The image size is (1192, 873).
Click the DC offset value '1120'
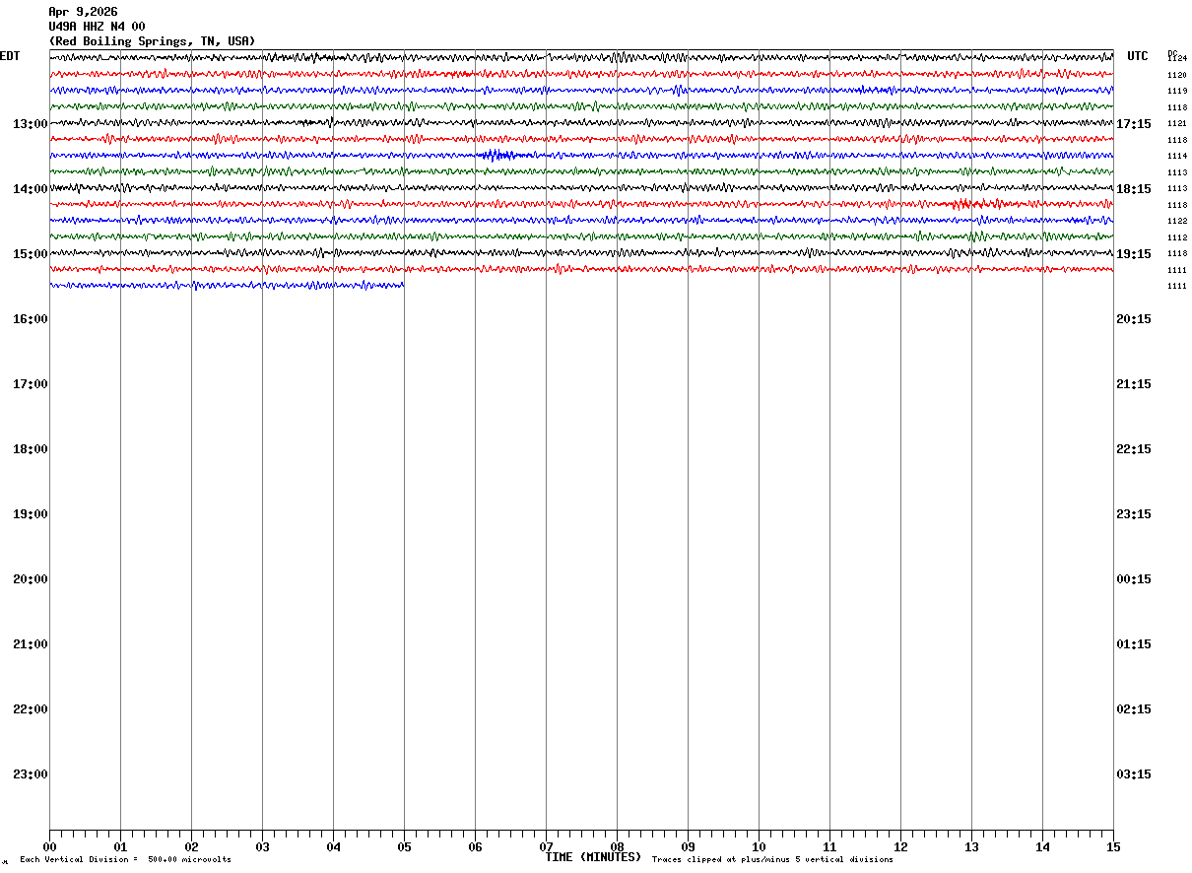[1177, 75]
